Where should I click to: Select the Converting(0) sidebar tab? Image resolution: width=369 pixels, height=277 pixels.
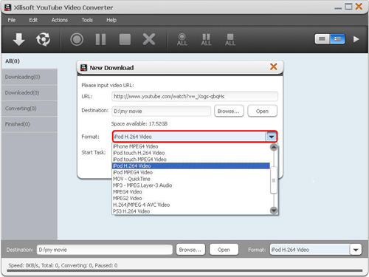click(x=30, y=109)
